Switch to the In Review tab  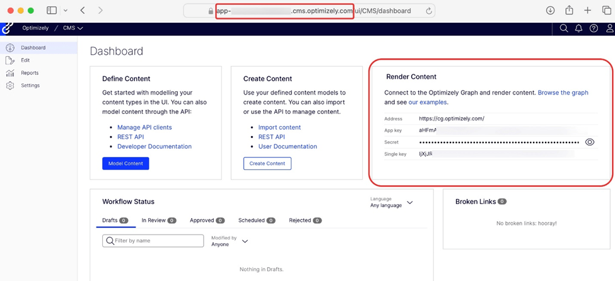pyautogui.click(x=158, y=221)
